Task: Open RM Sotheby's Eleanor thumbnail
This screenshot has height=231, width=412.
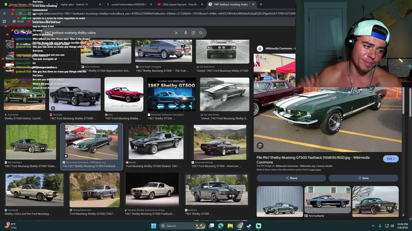Action: 31,142
